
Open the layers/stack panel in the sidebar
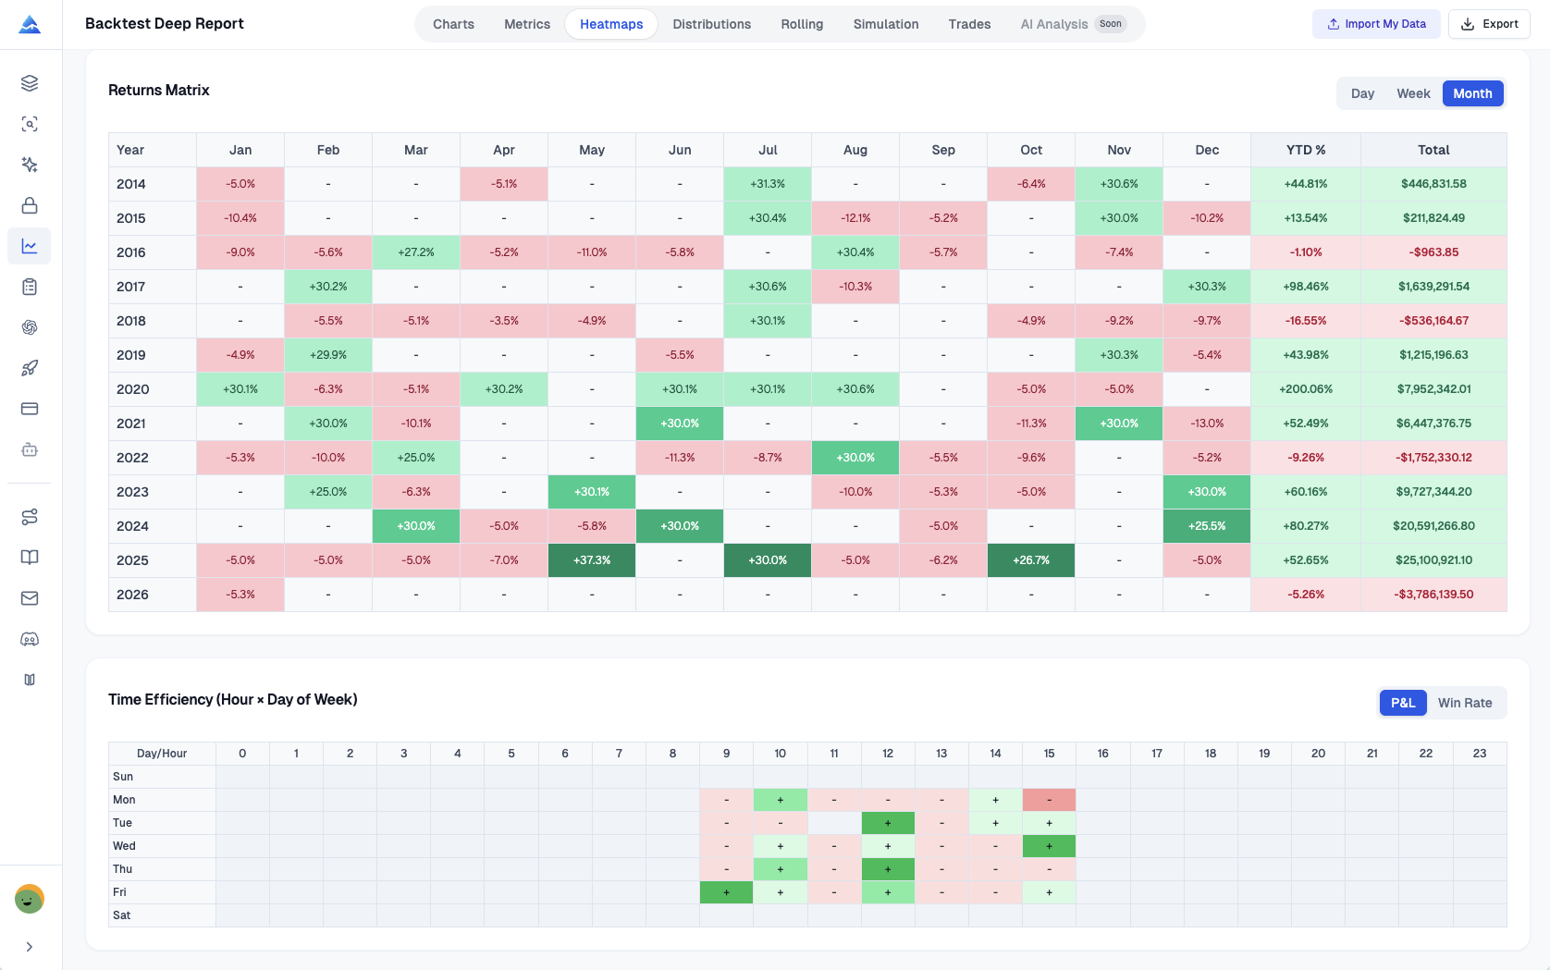coord(29,82)
